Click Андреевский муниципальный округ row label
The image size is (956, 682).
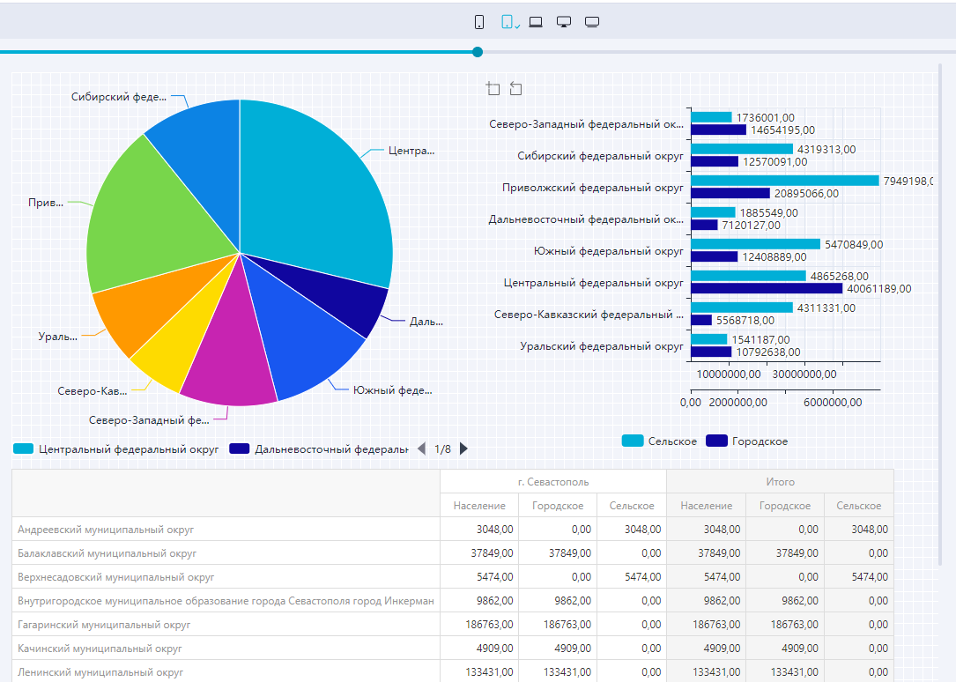[x=106, y=530]
